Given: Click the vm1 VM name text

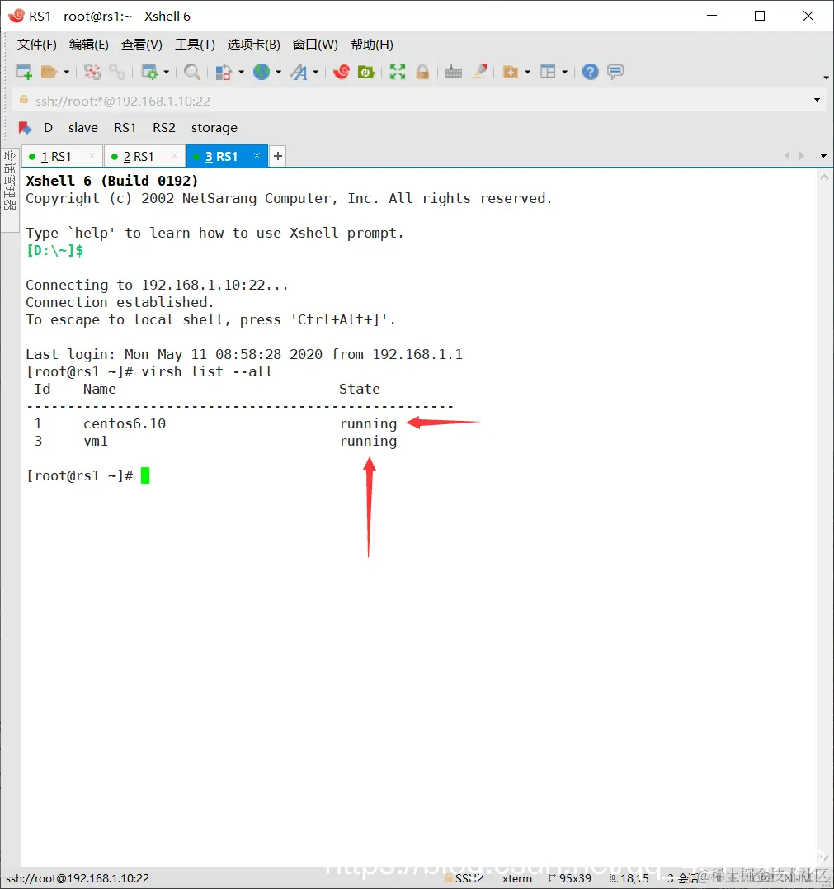Looking at the screenshot, I should 96,441.
